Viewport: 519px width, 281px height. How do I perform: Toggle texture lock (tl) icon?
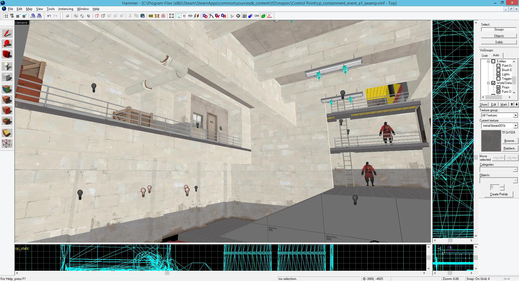[x=184, y=16]
